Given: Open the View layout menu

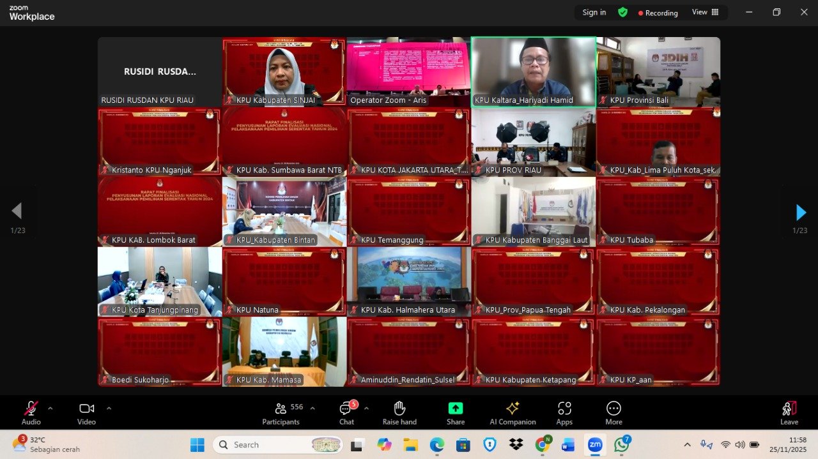Looking at the screenshot, I should click(x=705, y=12).
